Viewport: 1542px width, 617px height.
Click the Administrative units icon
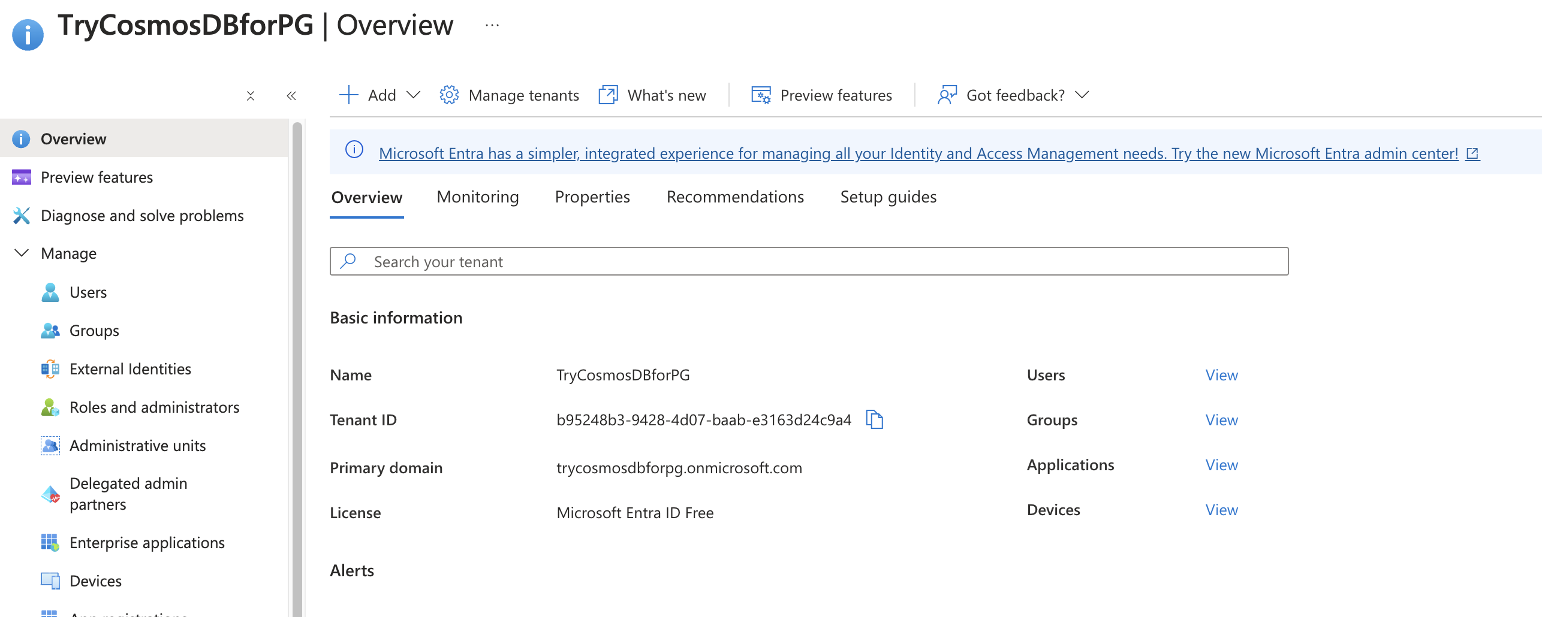pos(50,446)
